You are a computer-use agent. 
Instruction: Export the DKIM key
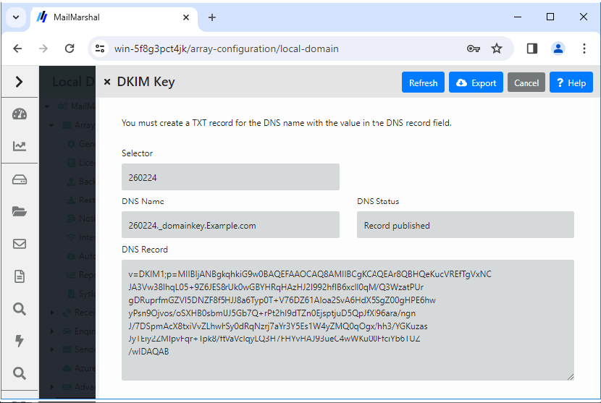tap(476, 82)
